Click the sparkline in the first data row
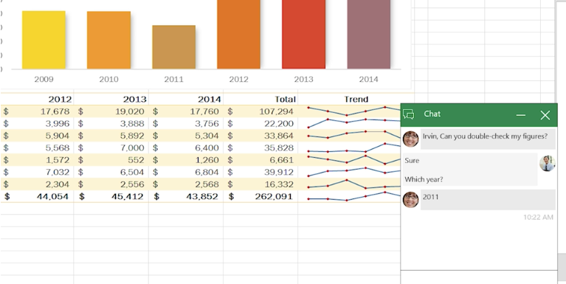Image resolution: width=566 pixels, height=284 pixels. point(353,111)
